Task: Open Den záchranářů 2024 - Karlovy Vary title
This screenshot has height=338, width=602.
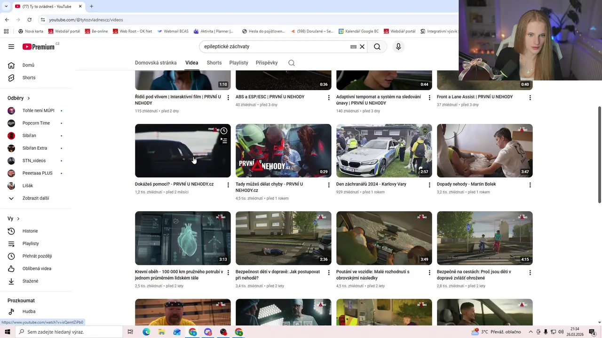Action: (371, 184)
